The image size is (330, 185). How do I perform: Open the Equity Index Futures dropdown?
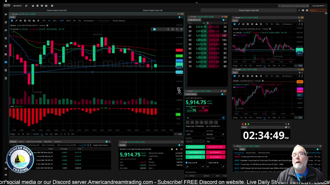[x=101, y=145]
